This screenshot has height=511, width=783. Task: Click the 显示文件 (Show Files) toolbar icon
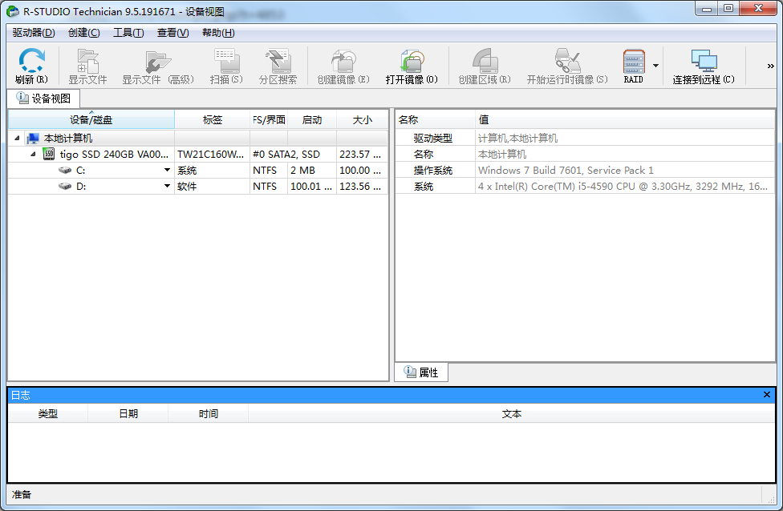coord(87,66)
